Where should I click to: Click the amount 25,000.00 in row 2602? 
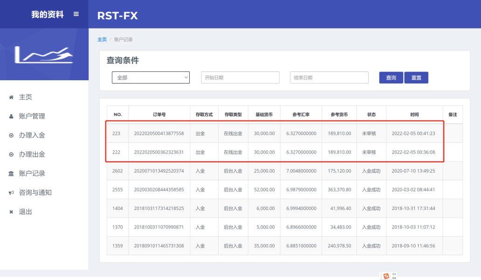pos(264,171)
